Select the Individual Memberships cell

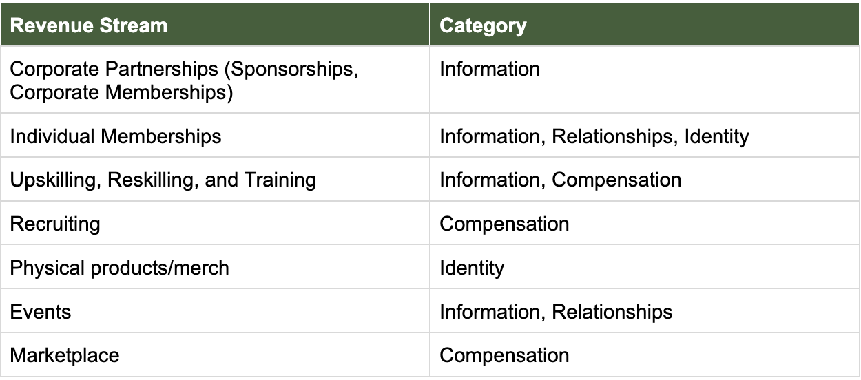[116, 136]
